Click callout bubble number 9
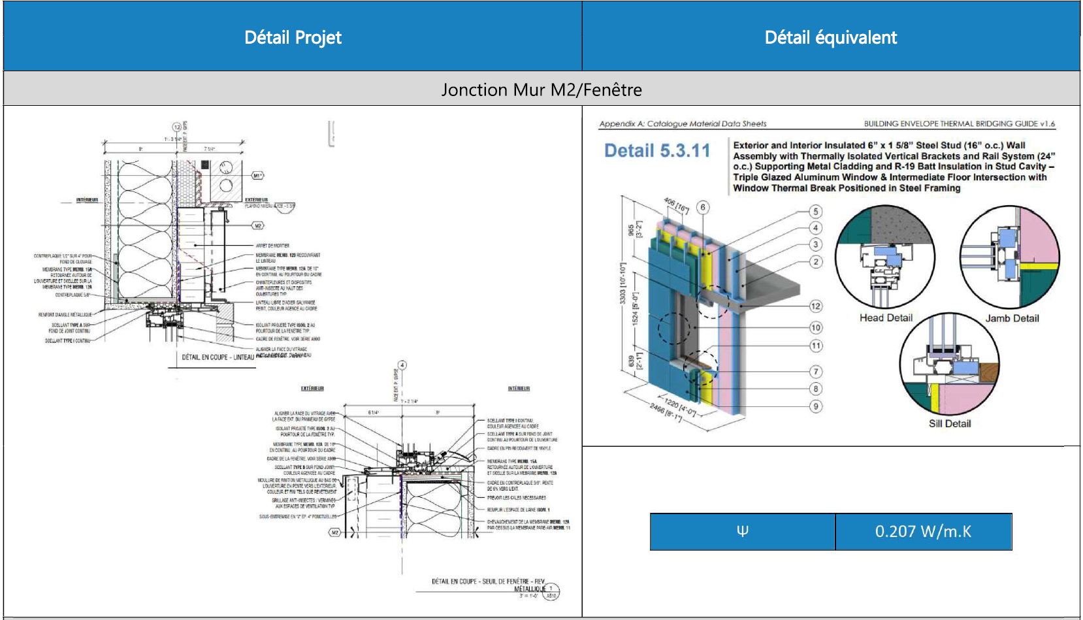 coord(815,406)
